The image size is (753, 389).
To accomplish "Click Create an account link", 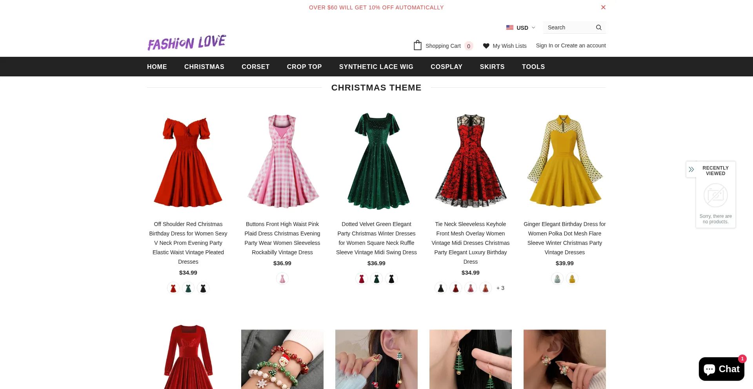I will pos(583,45).
